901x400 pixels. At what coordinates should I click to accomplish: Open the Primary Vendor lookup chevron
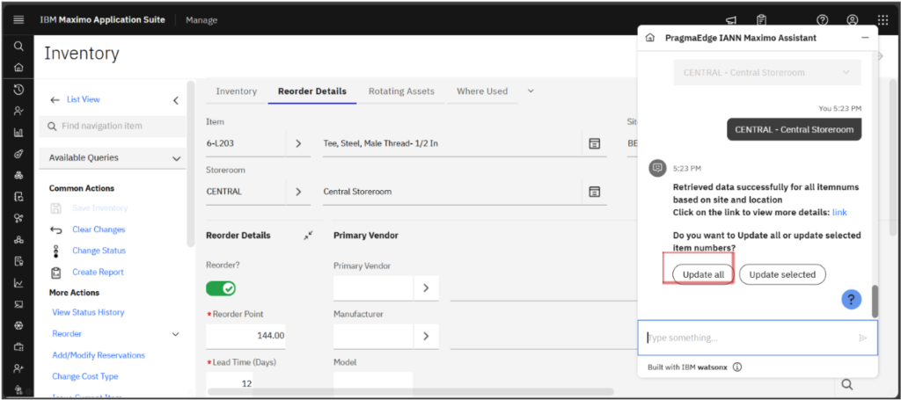click(x=426, y=288)
